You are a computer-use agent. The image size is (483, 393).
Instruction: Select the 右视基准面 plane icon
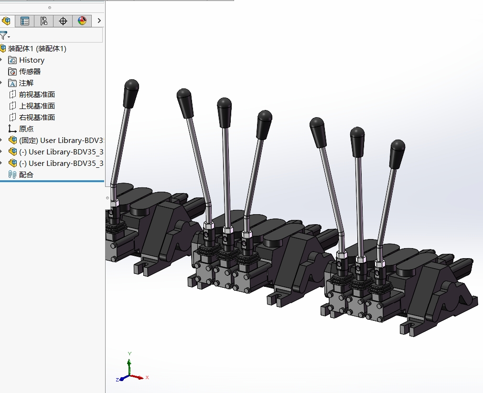click(x=12, y=117)
